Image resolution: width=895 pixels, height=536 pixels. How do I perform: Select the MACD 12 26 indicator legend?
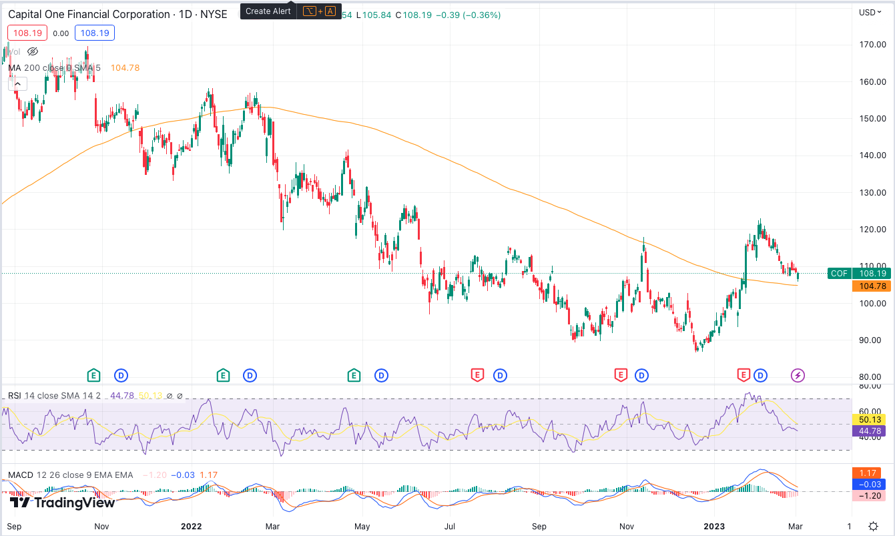[x=69, y=475]
